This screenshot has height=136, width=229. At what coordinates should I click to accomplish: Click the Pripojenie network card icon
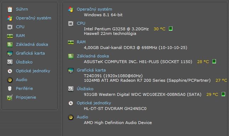pyautogui.click(x=10, y=98)
